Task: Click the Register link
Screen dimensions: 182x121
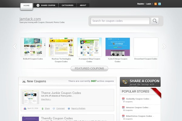Action: tap(140, 4)
